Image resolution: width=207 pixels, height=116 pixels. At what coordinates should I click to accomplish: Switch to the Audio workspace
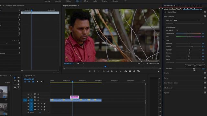[x=95, y=1]
